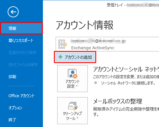The height and width of the screenshot is (127, 159).
Task: Click ソーシャル ネットワークに接続します link
Action: tap(128, 83)
